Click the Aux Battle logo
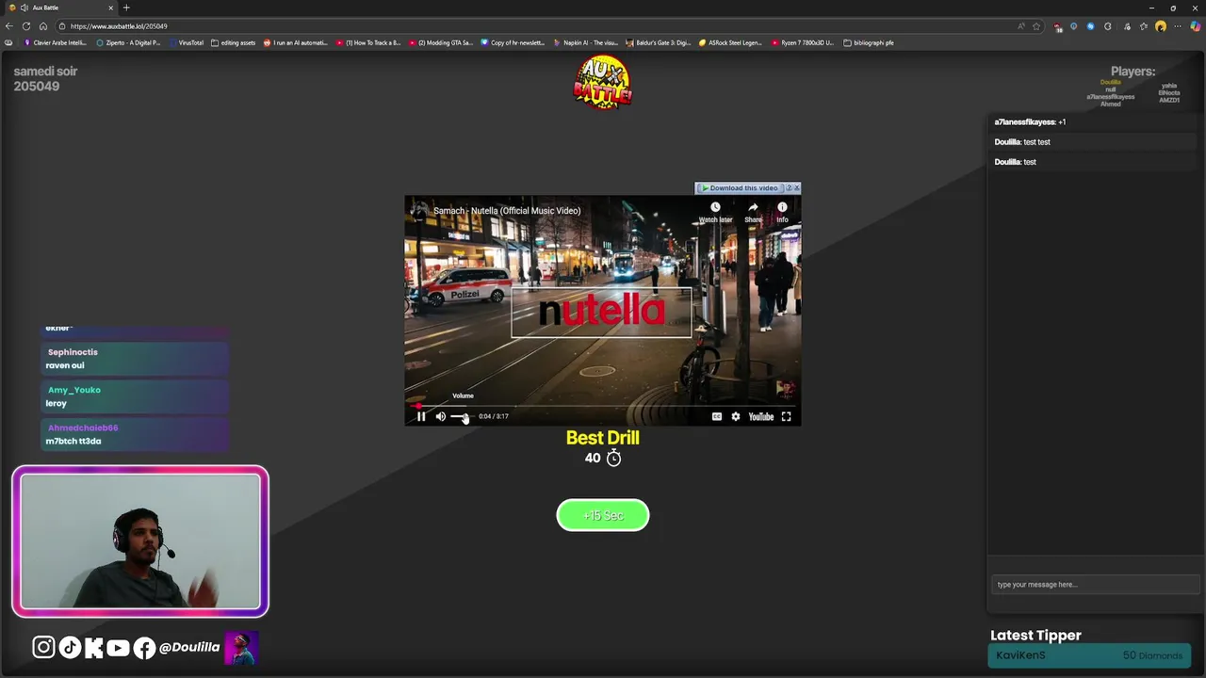This screenshot has width=1206, height=678. coord(603,82)
